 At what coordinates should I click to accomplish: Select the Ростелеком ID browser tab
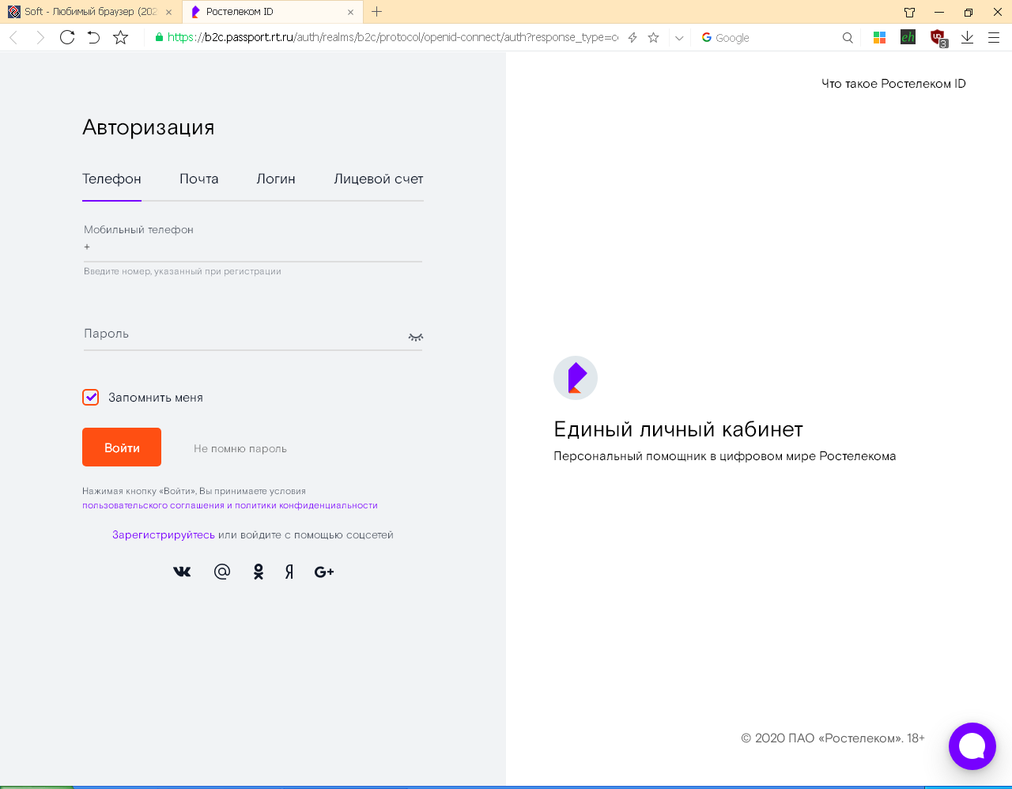273,12
